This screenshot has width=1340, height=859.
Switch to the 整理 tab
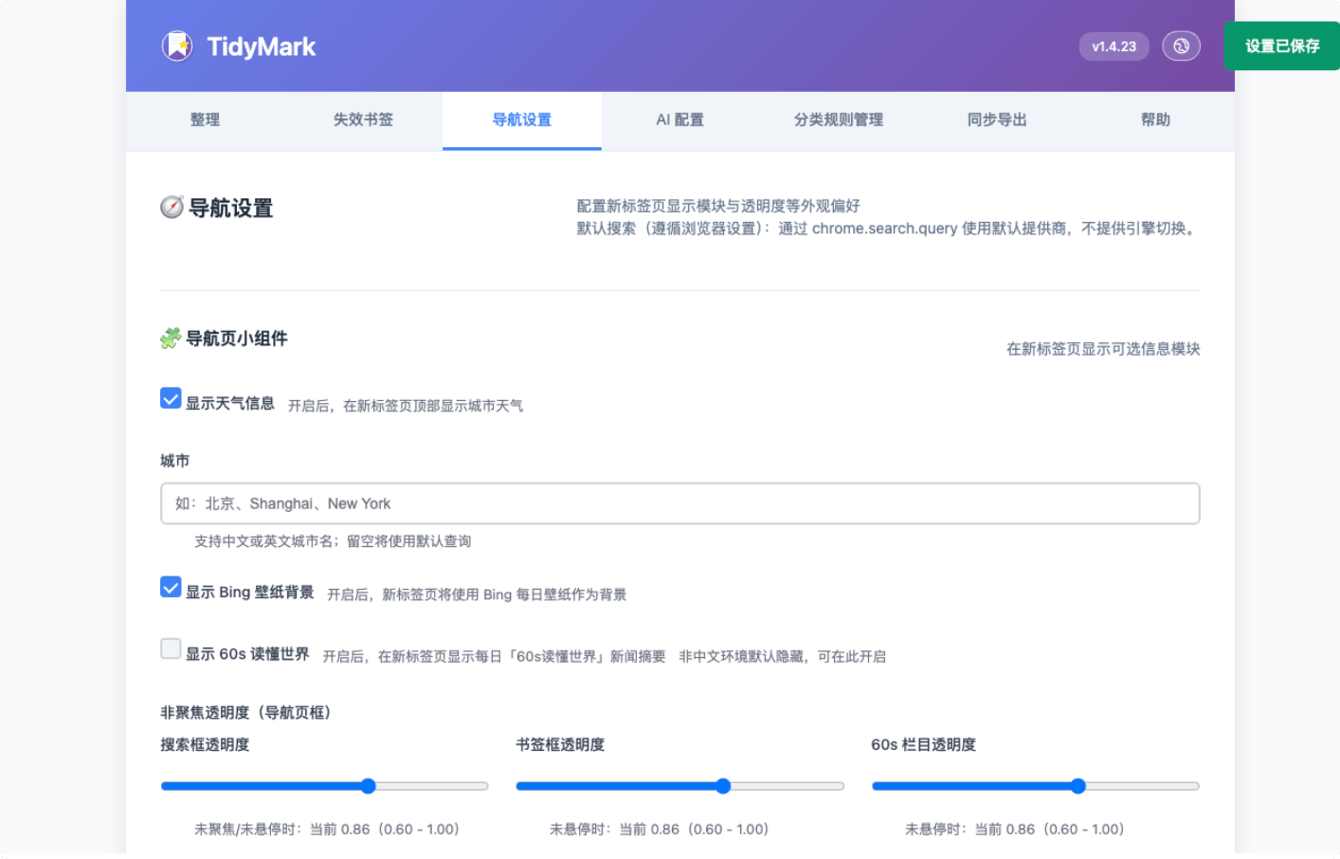(x=206, y=120)
